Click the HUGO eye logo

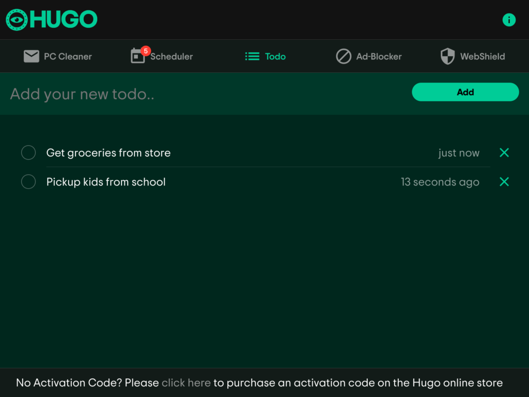pyautogui.click(x=15, y=19)
